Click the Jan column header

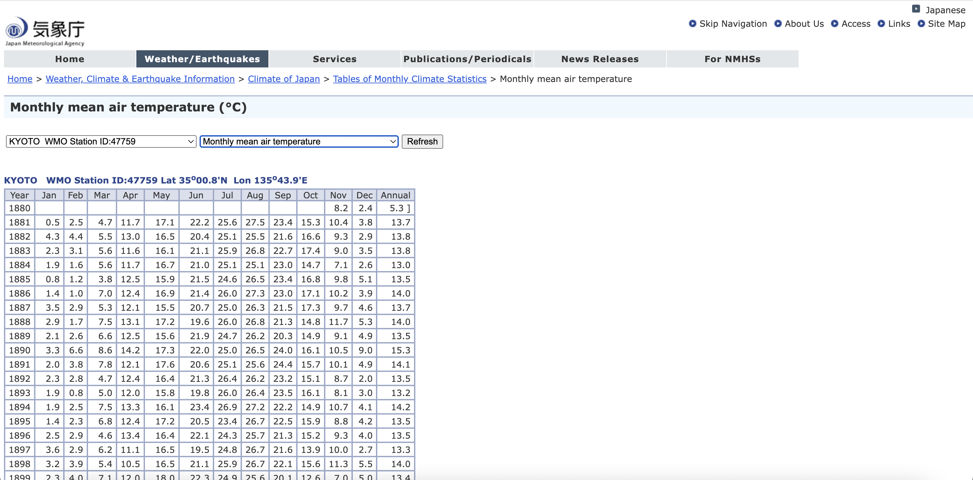[x=49, y=195]
